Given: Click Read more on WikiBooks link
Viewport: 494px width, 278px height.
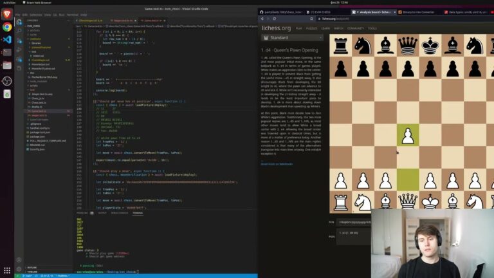Looking at the screenshot, I should pyautogui.click(x=277, y=164).
